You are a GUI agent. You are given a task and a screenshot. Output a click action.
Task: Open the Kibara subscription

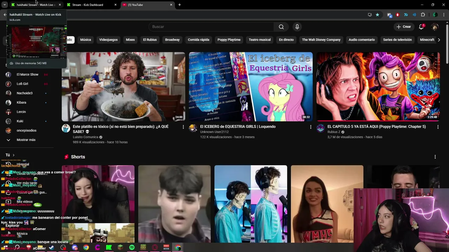pos(27,103)
